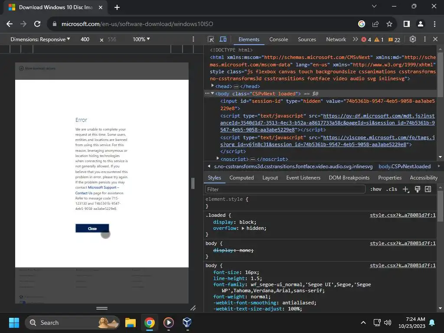Open the Chrome profile menu

(x=421, y=24)
